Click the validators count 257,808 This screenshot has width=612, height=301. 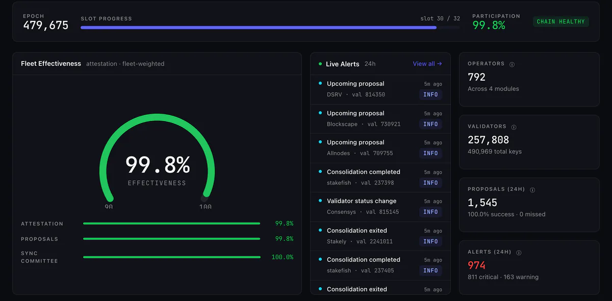click(x=489, y=140)
